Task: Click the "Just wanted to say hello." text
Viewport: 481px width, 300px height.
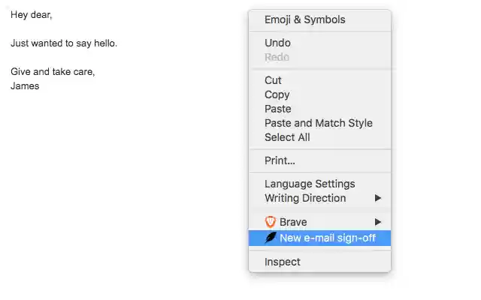Action: (64, 43)
